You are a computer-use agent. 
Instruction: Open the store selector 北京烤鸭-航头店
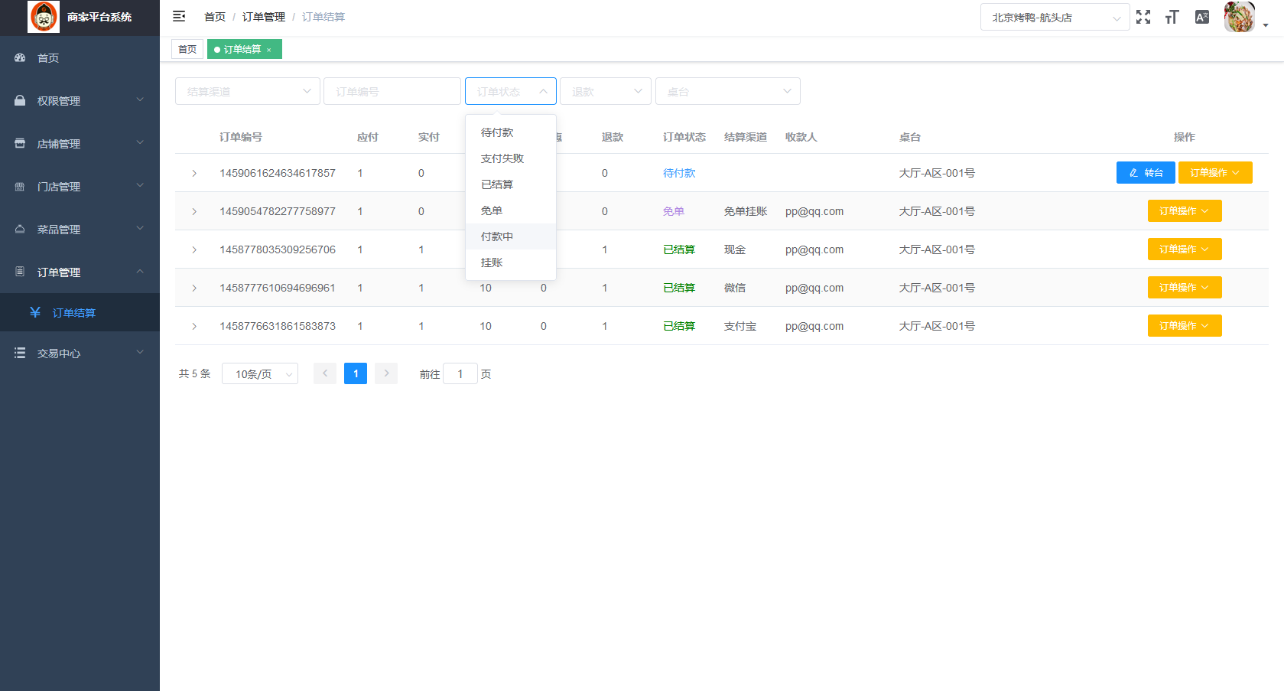coord(1055,18)
